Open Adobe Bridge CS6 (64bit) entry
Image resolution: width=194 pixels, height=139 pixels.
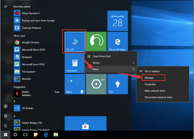(31, 129)
